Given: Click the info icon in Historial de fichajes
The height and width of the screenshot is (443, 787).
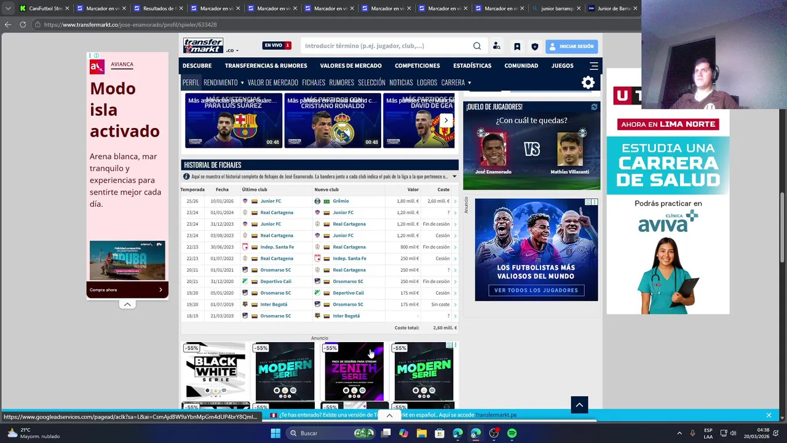Looking at the screenshot, I should 186,177.
